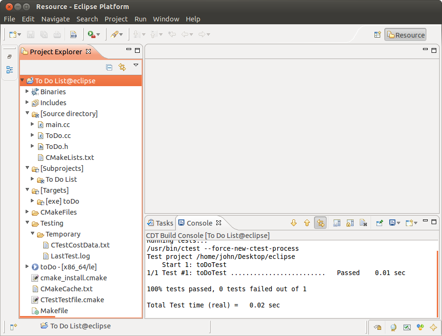442x336 pixels.
Task: Click the Previous Annotation toolbar icon
Action: click(154, 34)
